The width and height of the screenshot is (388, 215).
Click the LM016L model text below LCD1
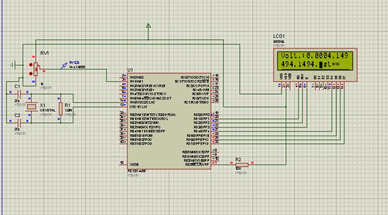279,42
